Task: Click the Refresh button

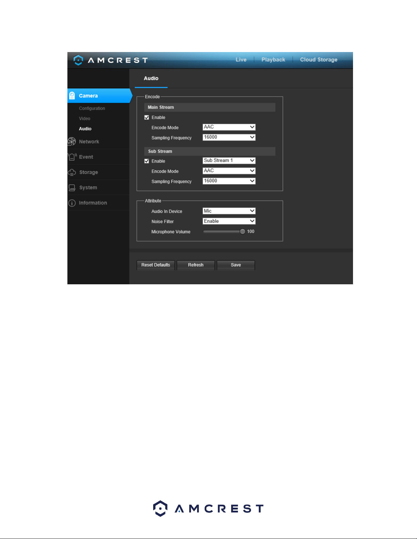Action: (x=196, y=265)
